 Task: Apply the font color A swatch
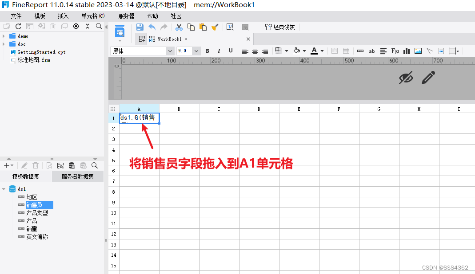pos(314,51)
